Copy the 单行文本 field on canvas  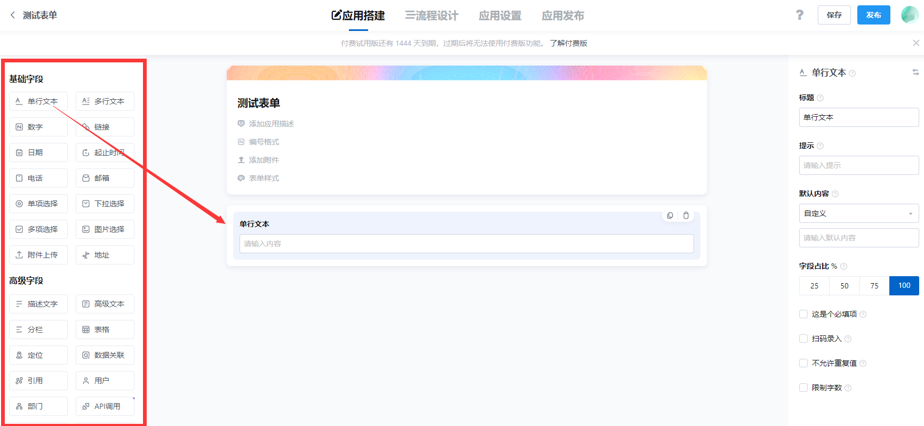tap(670, 215)
